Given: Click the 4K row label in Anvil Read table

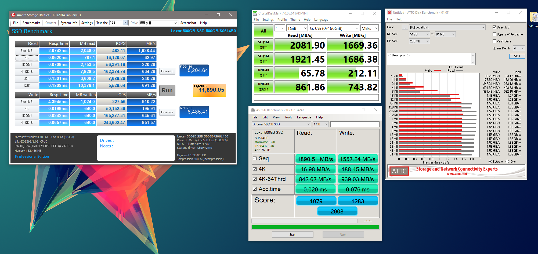Looking at the screenshot, I should coord(27,58).
